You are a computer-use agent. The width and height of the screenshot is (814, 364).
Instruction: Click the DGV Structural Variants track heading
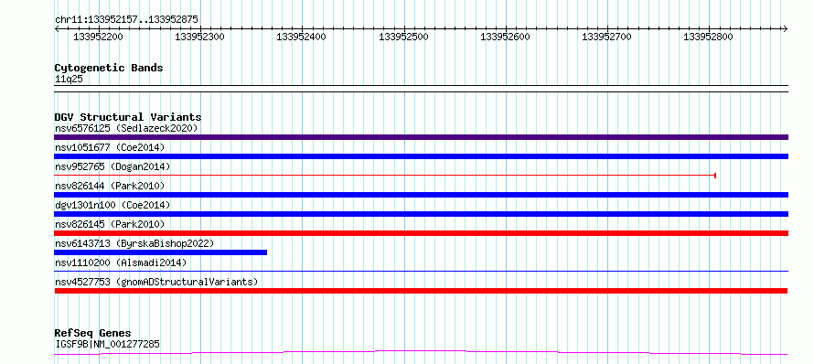click(x=128, y=117)
